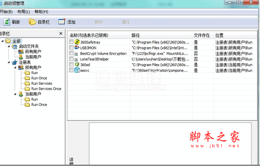
Task: Check the BestCrypt Volume Encryption checkbox
Action: point(71,53)
